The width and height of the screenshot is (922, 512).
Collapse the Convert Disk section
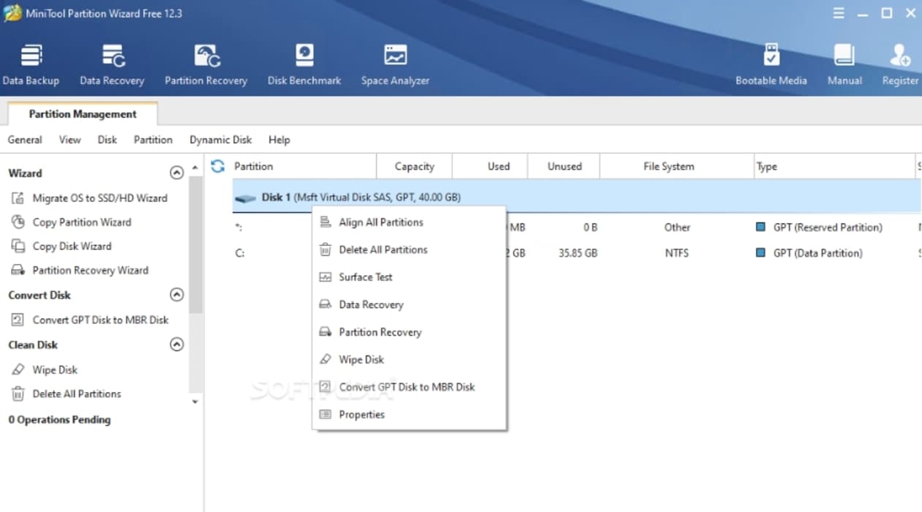pos(176,295)
